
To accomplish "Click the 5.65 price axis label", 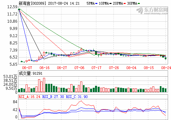I will click(x=13, y=64).
